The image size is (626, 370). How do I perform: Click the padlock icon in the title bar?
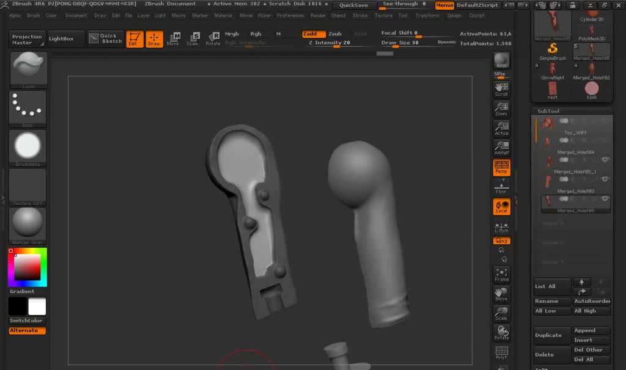tap(572, 5)
